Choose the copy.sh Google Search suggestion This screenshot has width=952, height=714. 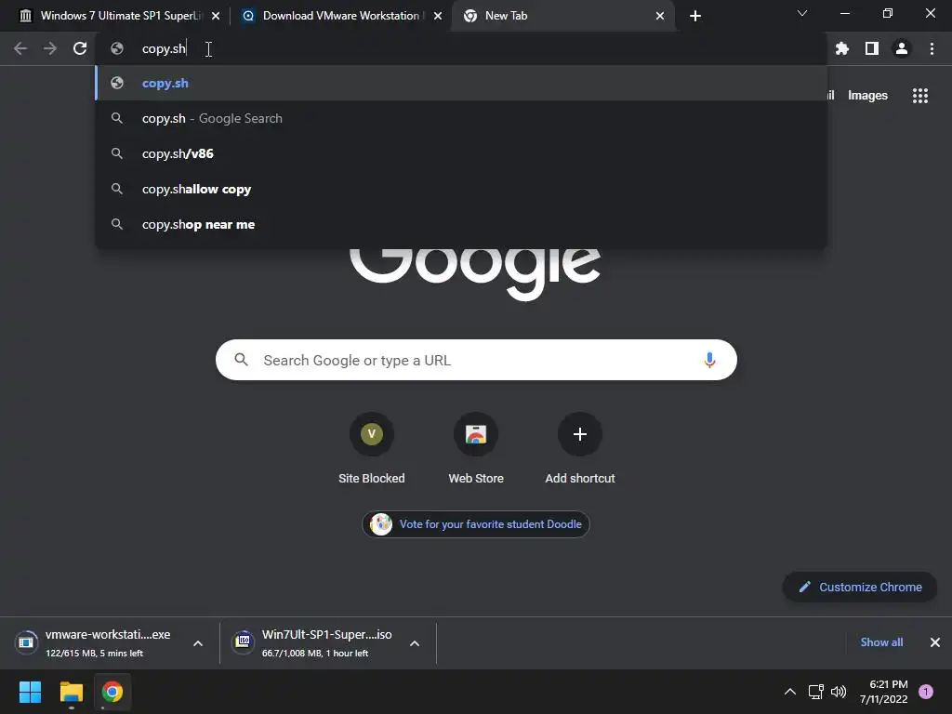(461, 118)
